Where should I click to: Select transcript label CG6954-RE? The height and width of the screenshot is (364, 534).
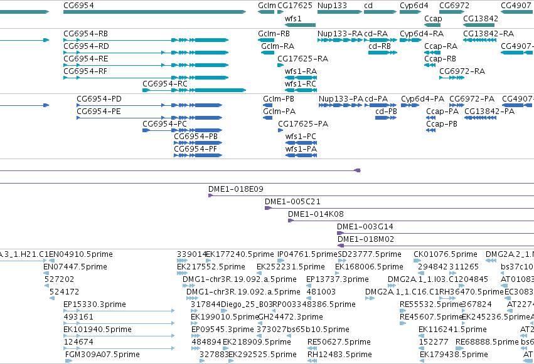click(86, 59)
